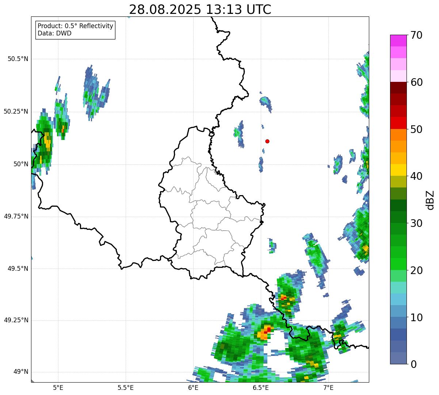Click the '50' colorbar tick label
This screenshot has height=395, width=439.
(416, 129)
